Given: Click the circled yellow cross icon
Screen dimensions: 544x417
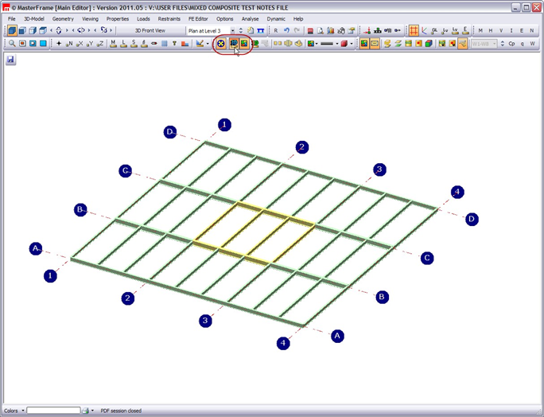Looking at the screenshot, I should click(220, 43).
